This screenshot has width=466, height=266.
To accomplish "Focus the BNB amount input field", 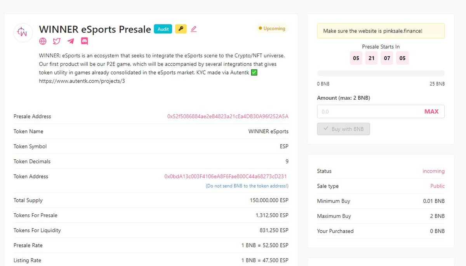I will pos(381,111).
